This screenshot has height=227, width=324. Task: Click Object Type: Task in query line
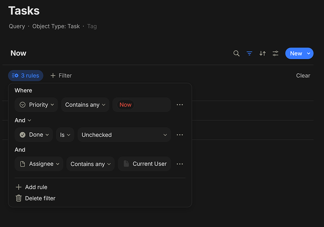pos(56,26)
